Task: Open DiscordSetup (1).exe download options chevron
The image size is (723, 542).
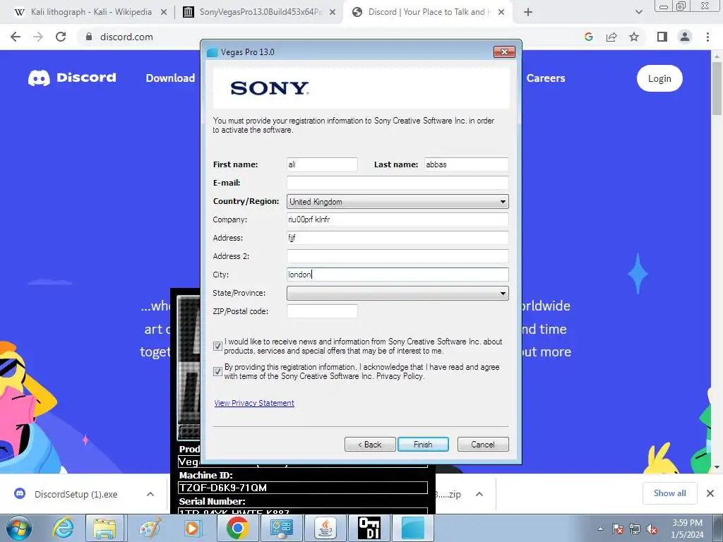Action: [x=150, y=494]
